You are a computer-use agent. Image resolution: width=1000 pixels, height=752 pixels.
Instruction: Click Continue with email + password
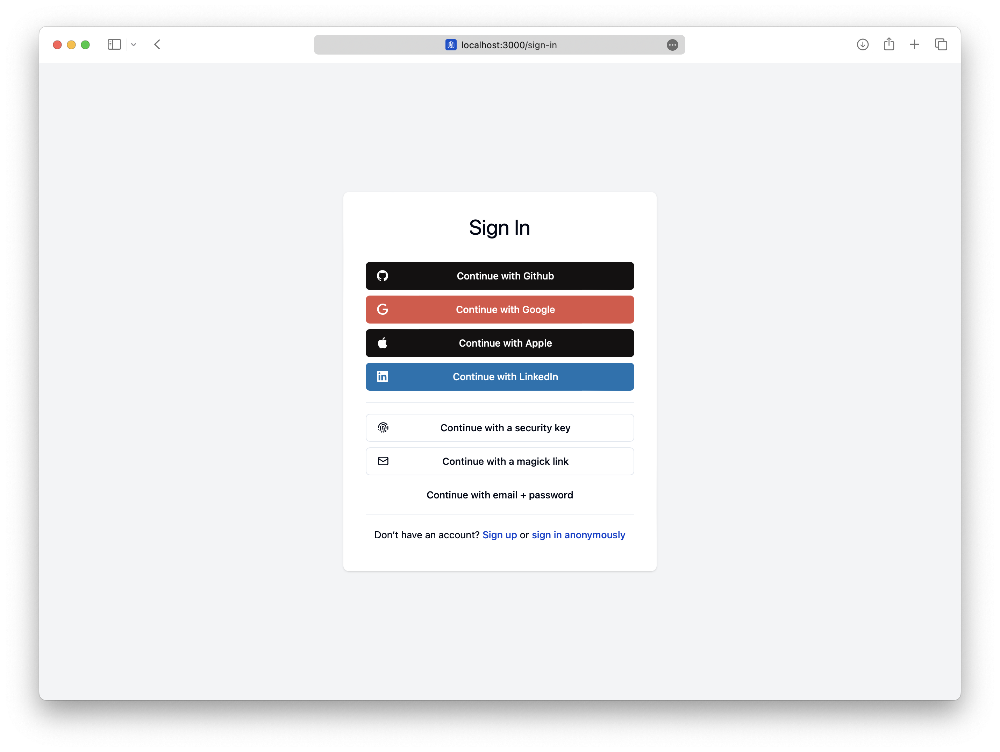click(x=500, y=495)
